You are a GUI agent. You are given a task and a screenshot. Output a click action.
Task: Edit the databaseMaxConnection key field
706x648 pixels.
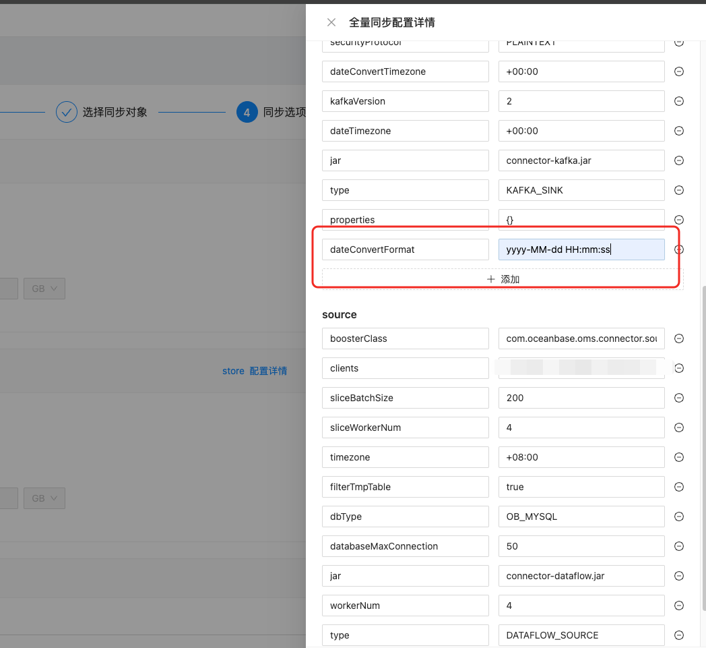[406, 546]
